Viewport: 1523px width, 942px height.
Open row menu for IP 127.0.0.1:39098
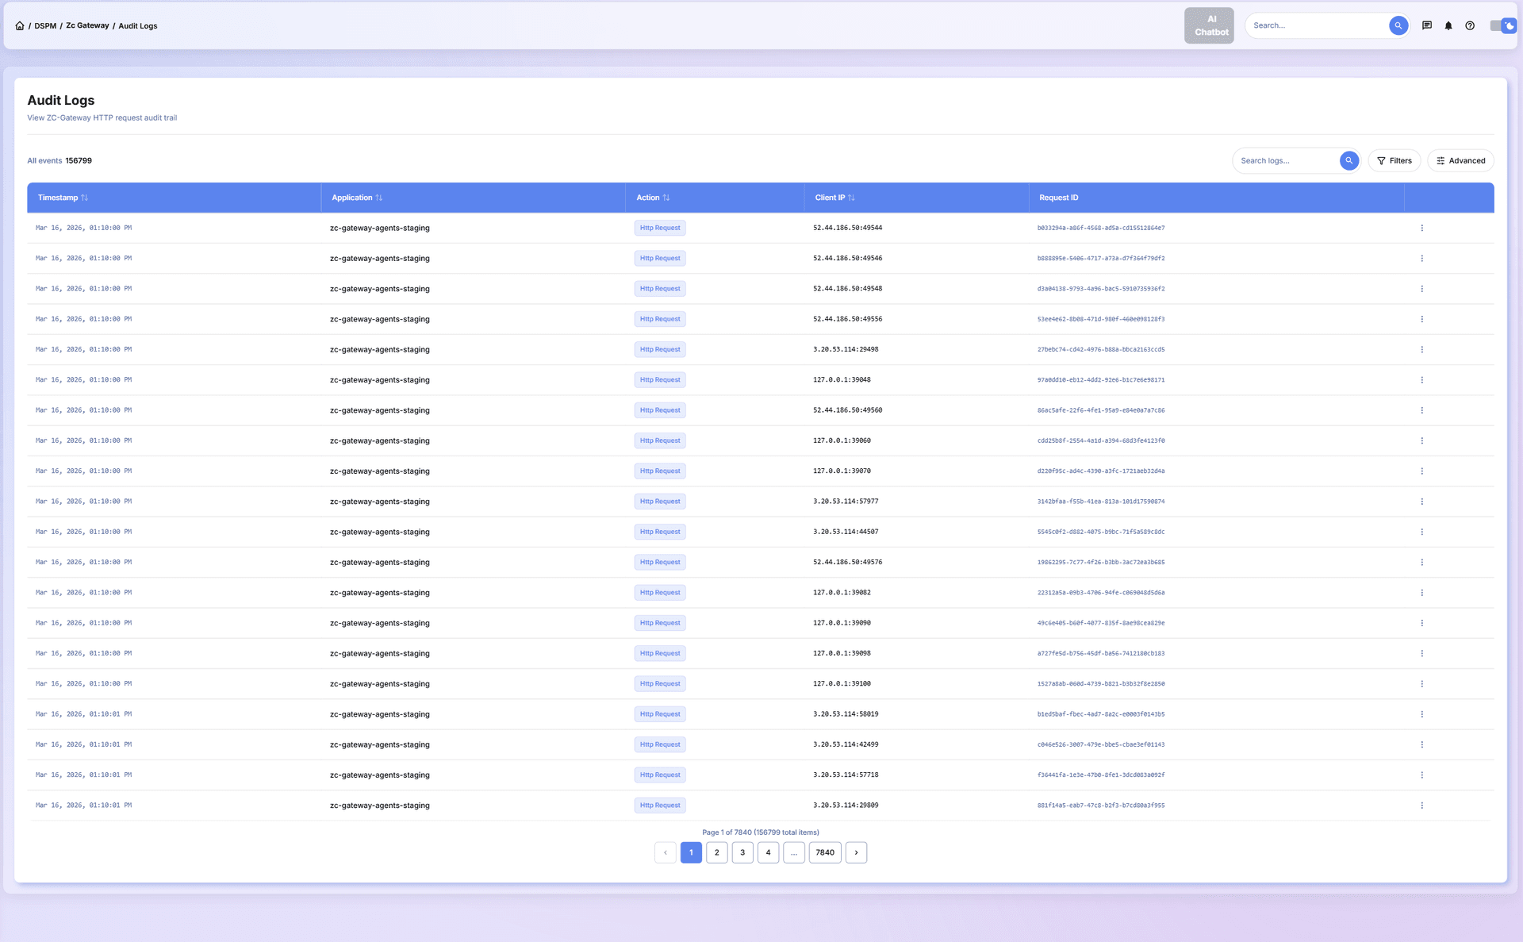pos(1421,653)
